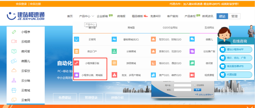Click the 详细介绍 banner button

coord(117,98)
